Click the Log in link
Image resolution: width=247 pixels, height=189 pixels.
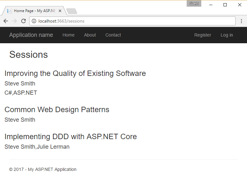pos(227,35)
